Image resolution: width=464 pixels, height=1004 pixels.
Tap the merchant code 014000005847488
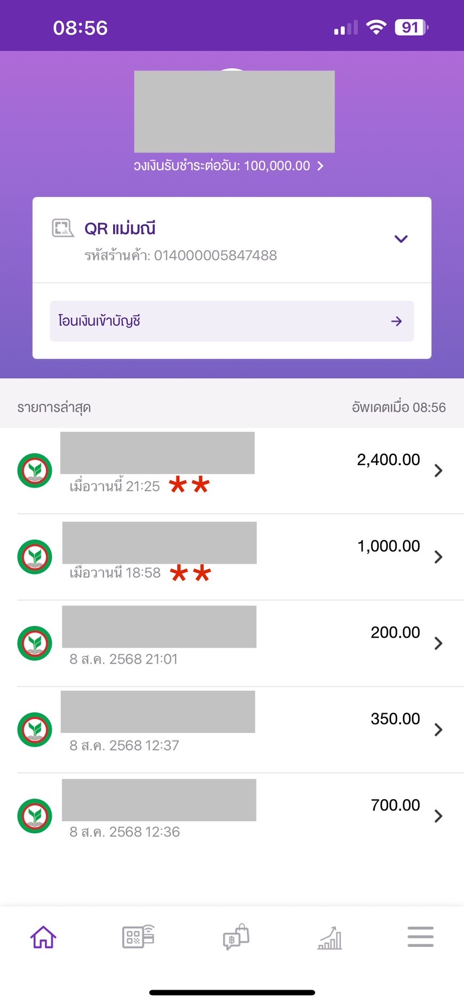pos(215,256)
